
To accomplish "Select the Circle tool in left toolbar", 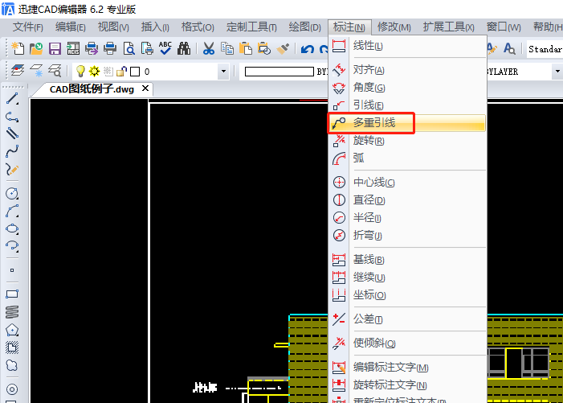I will (12, 193).
